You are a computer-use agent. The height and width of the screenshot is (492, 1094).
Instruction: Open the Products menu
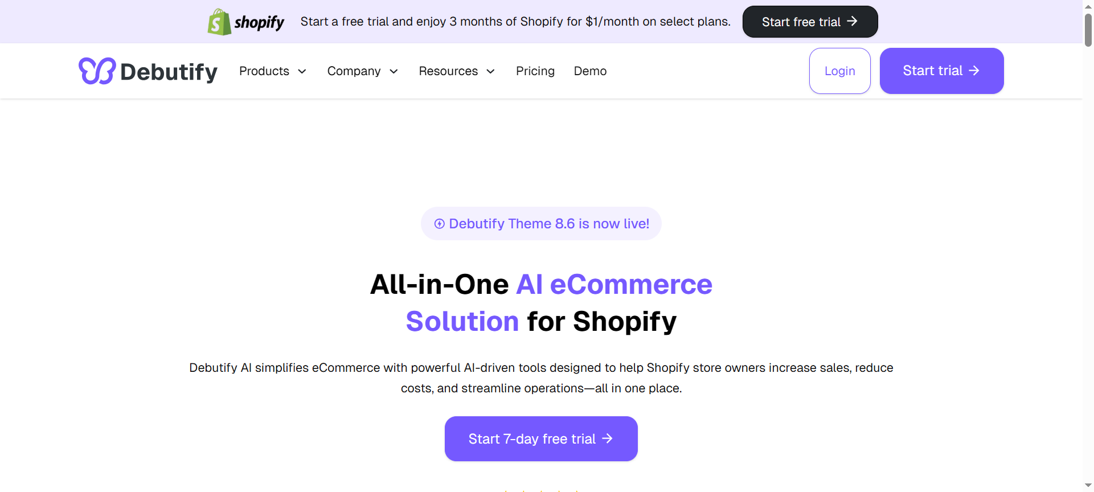pos(264,71)
